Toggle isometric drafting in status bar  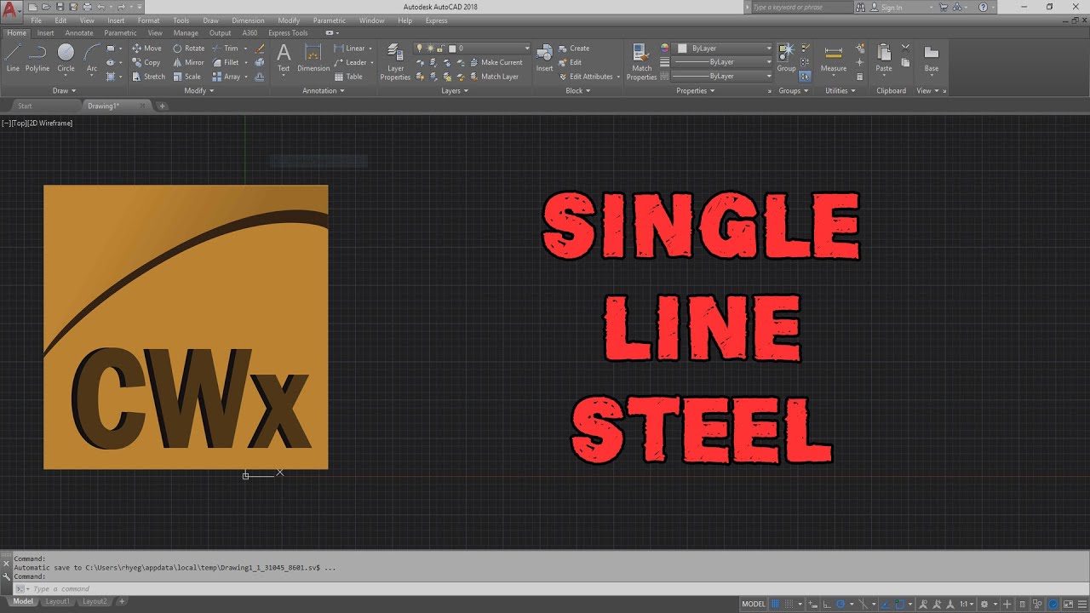pos(863,604)
